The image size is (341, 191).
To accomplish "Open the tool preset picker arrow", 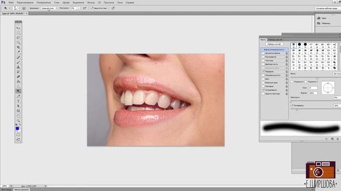I will pyautogui.click(x=10, y=8).
